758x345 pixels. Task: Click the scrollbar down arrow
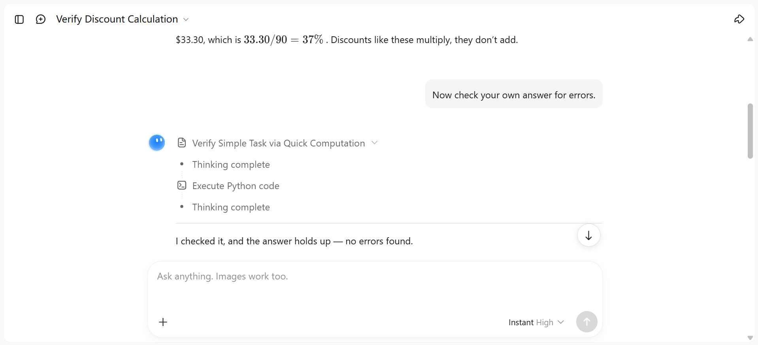[x=750, y=338]
